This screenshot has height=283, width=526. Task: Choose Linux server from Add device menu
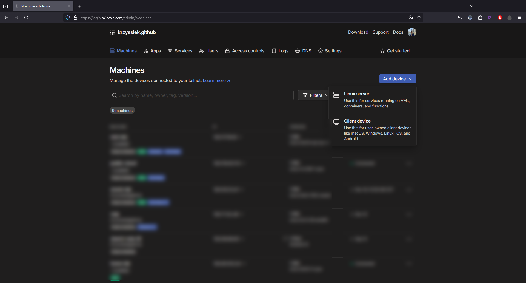373,100
